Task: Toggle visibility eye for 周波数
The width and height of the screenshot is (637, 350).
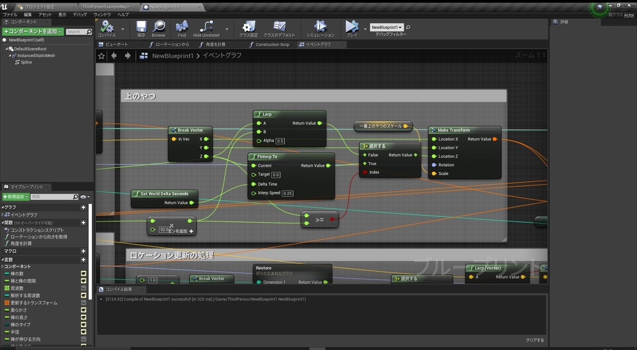Action: coord(83,288)
